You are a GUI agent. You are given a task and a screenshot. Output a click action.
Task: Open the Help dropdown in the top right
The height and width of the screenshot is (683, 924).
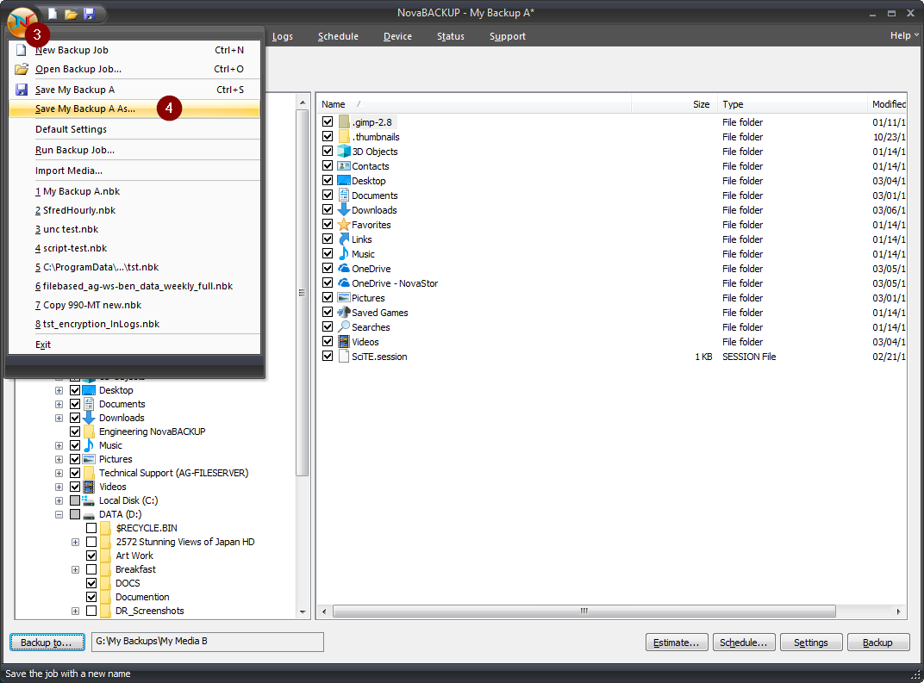click(x=904, y=36)
